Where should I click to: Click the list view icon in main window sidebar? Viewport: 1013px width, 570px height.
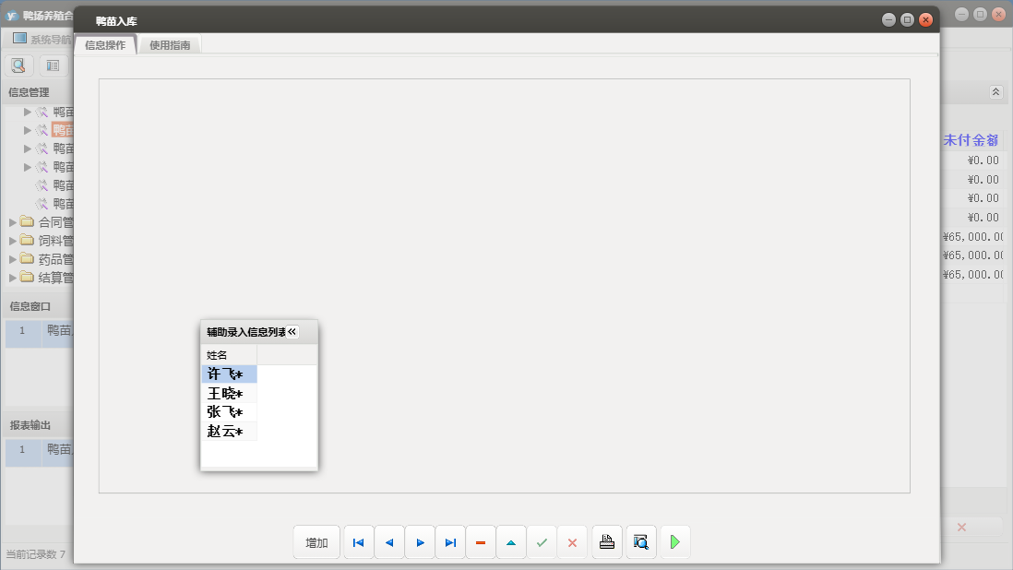point(53,65)
